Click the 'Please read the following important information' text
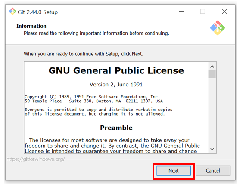Image resolution: width=243 pixels, height=186 pixels. [x=96, y=34]
